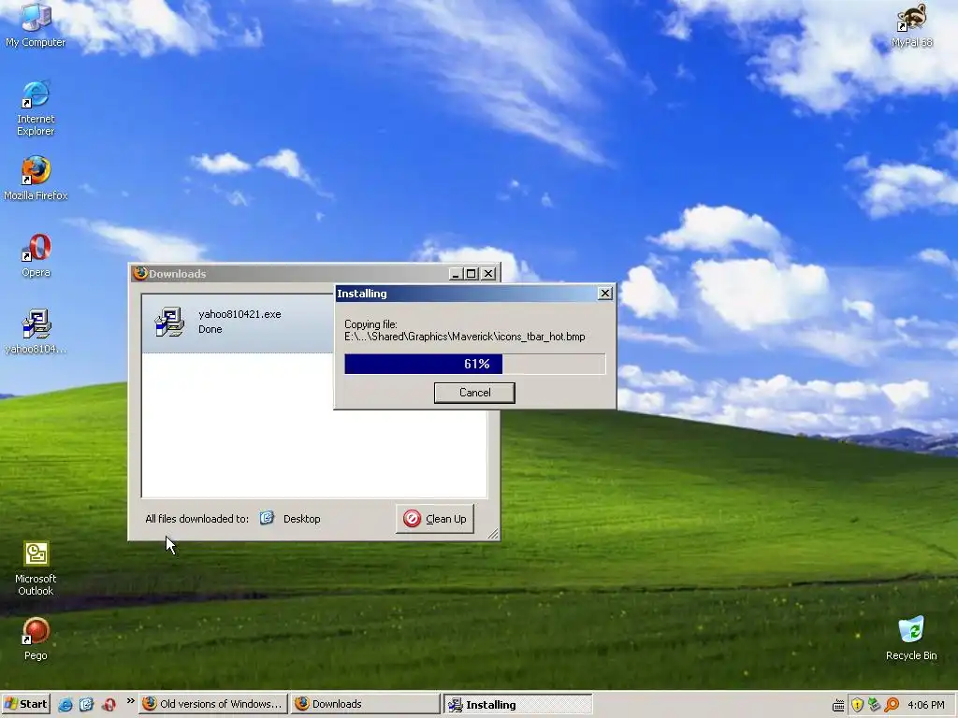958x718 pixels.
Task: Click the resize grip of the Downloads window
Action: (493, 534)
